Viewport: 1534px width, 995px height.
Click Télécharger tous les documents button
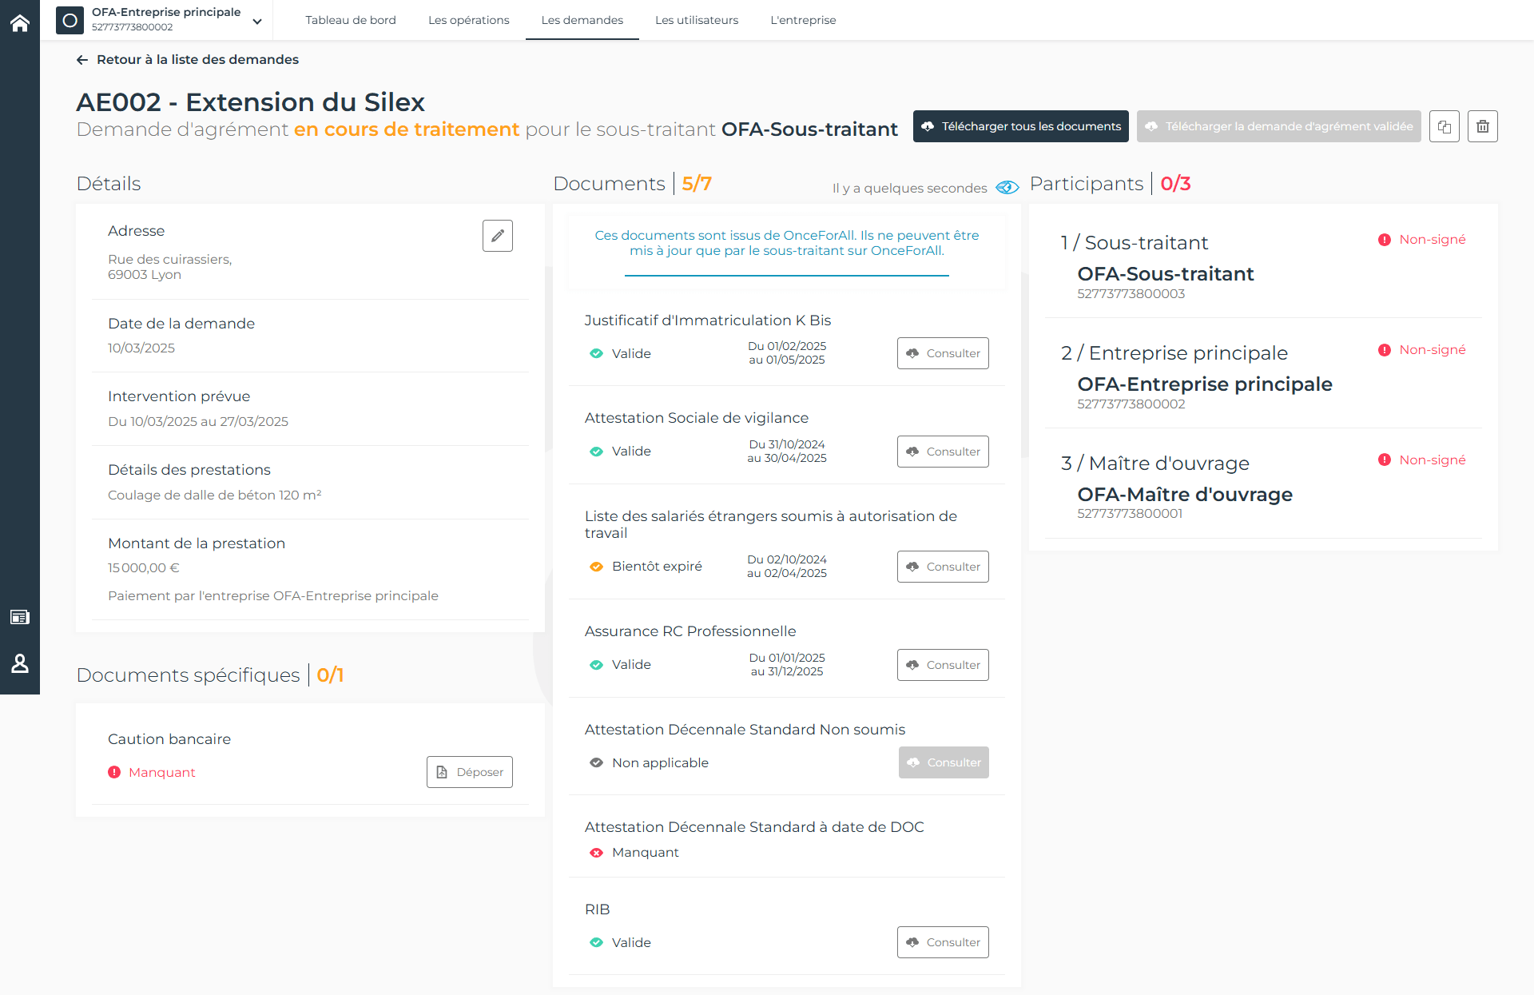1020,126
